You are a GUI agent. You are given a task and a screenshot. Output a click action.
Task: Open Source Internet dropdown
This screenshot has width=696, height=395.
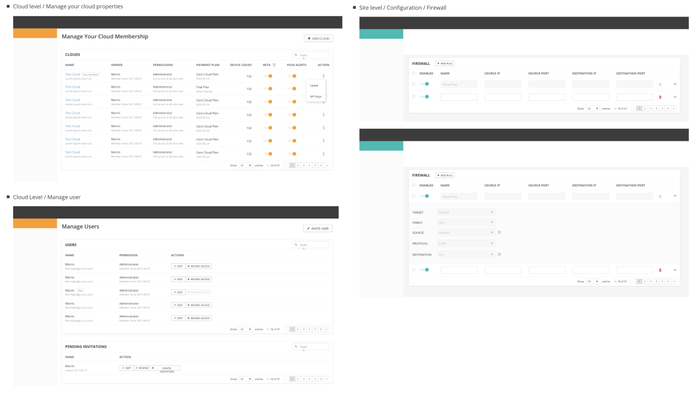pyautogui.click(x=466, y=232)
